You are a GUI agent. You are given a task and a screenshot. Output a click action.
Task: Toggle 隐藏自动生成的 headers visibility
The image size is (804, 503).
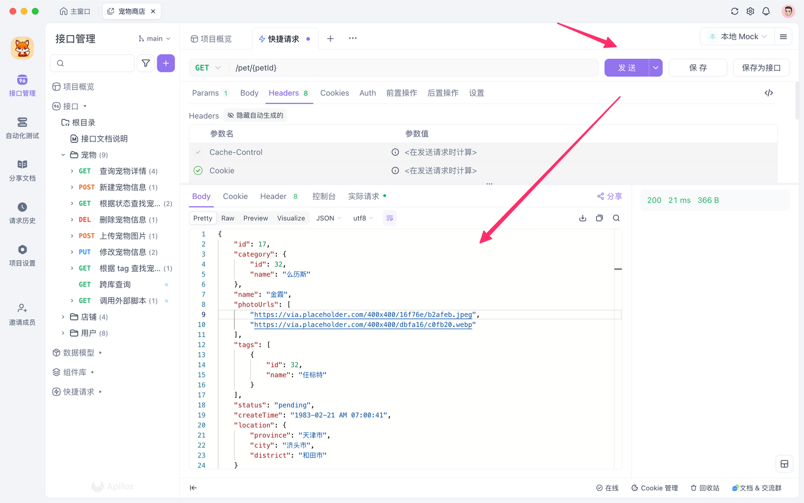point(255,115)
